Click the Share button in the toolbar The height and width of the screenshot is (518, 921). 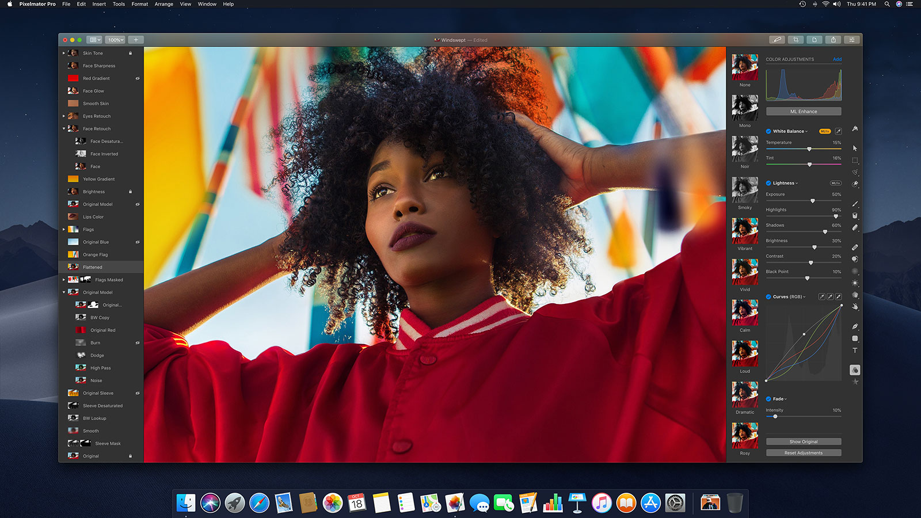pos(833,40)
